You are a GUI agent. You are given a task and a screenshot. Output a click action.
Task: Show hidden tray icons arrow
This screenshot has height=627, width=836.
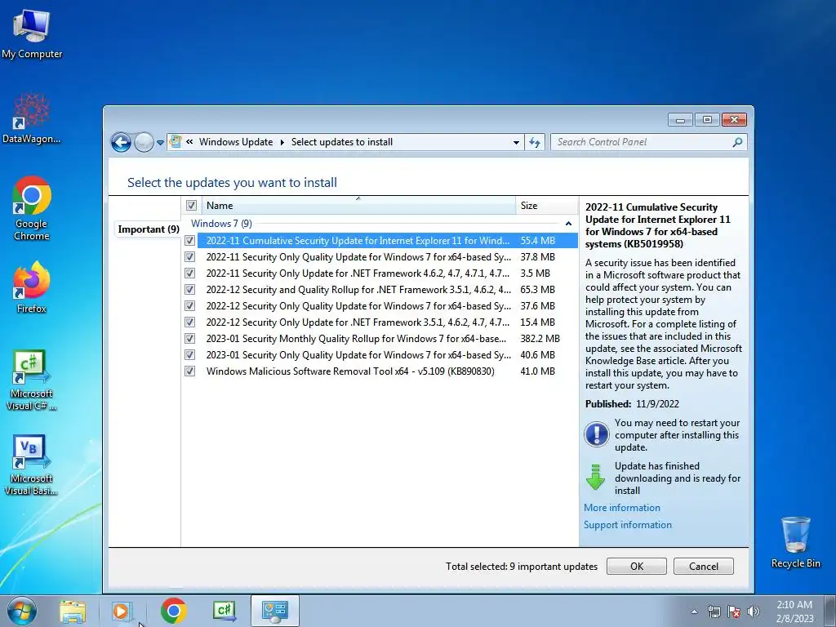click(x=694, y=611)
